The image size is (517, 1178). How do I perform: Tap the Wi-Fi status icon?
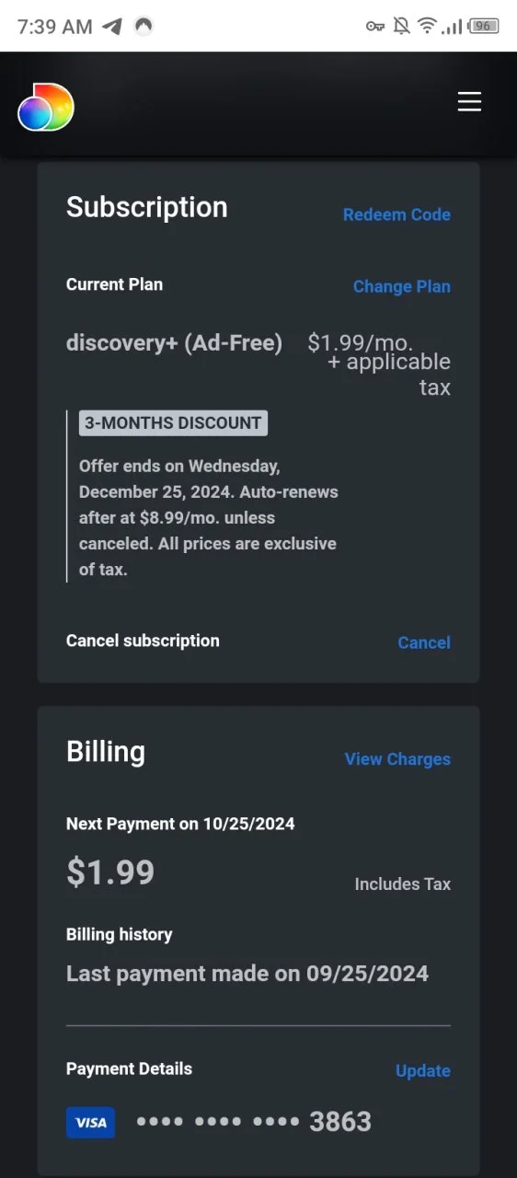pos(427,27)
